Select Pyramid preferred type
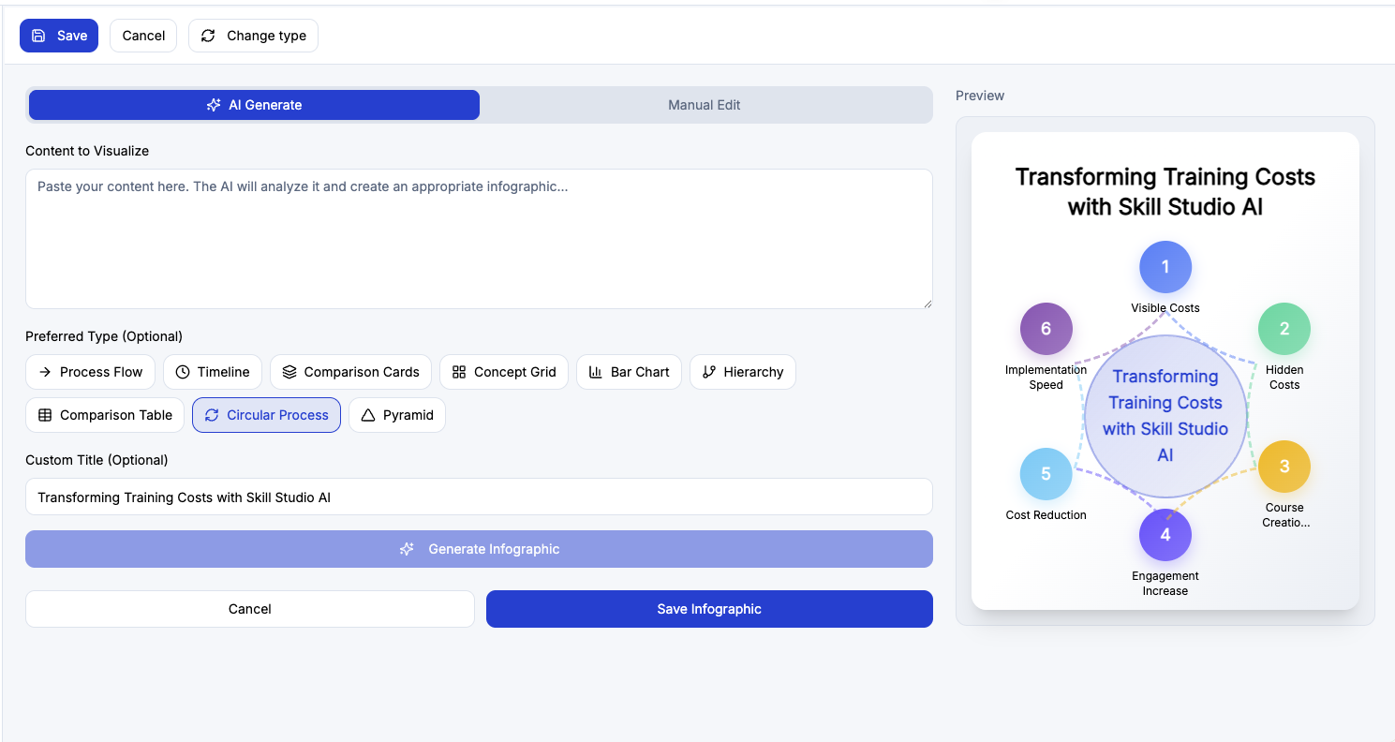The height and width of the screenshot is (742, 1395). (397, 415)
